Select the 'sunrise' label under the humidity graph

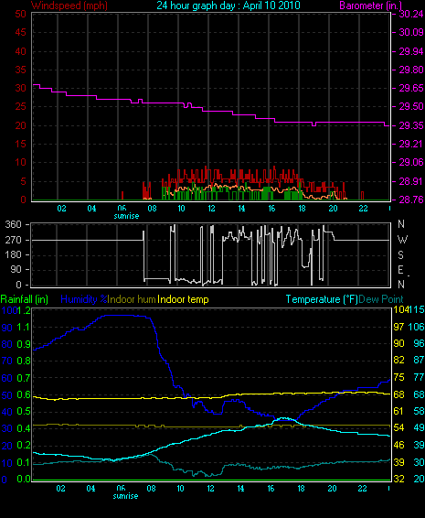[x=125, y=496]
